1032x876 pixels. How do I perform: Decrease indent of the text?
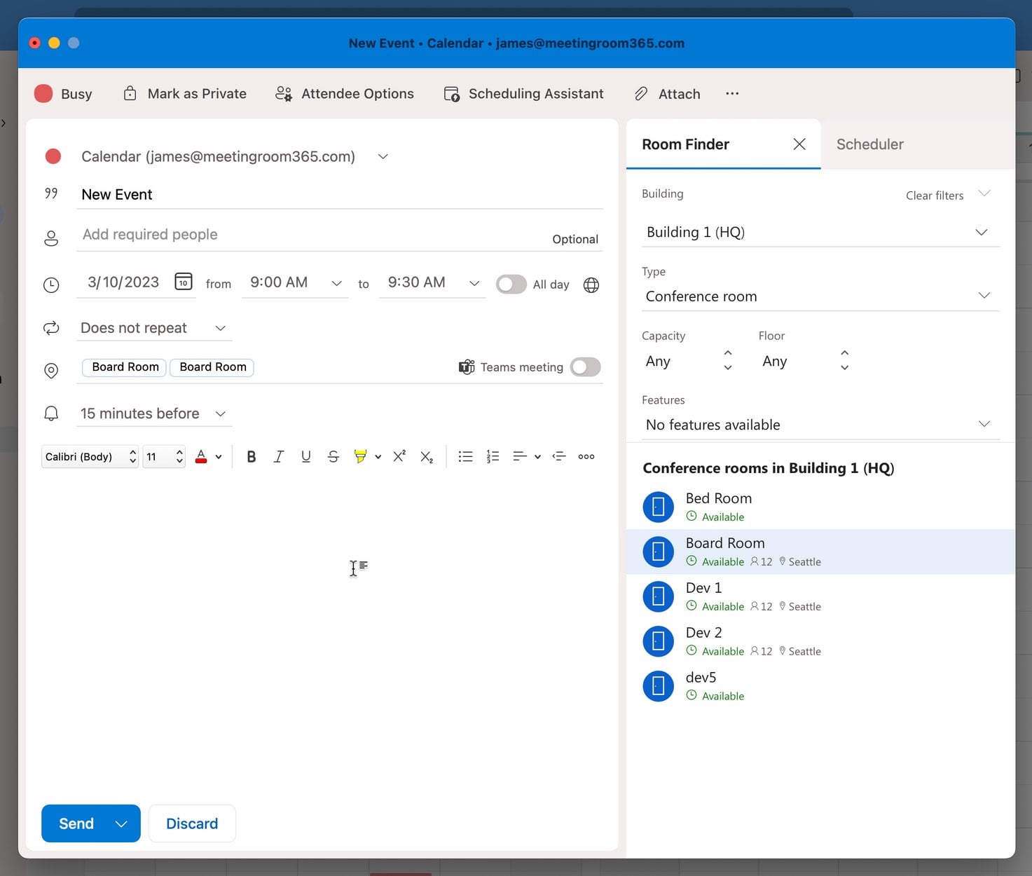(559, 457)
